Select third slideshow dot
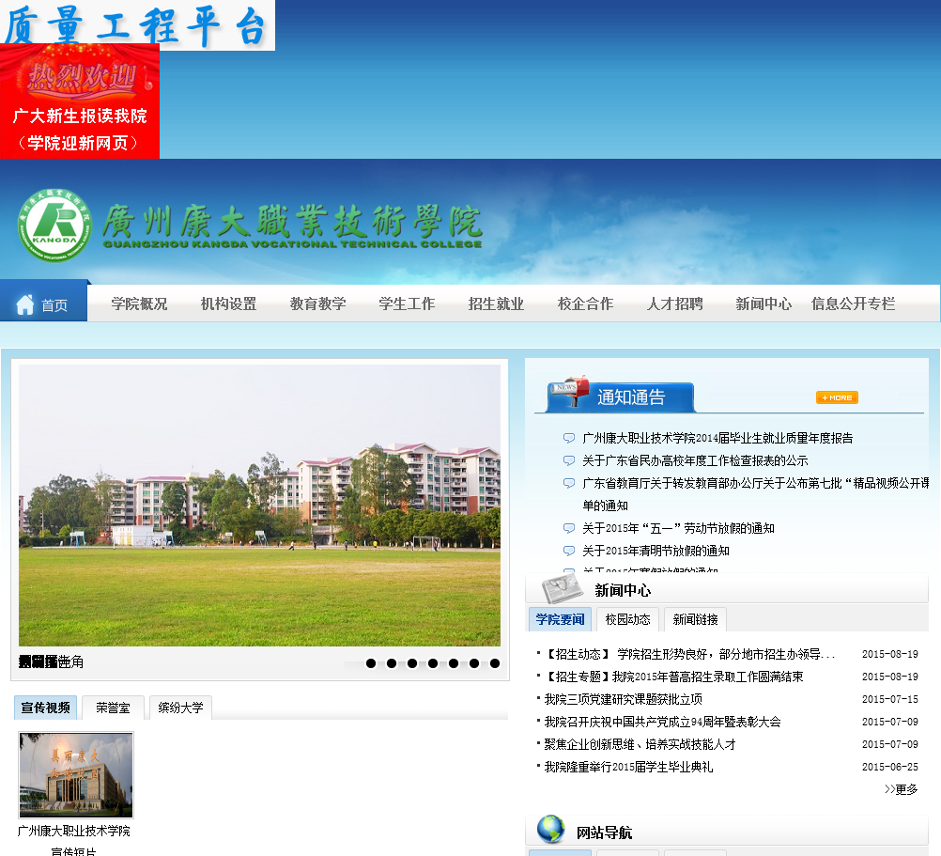The width and height of the screenshot is (941, 856). tap(412, 663)
